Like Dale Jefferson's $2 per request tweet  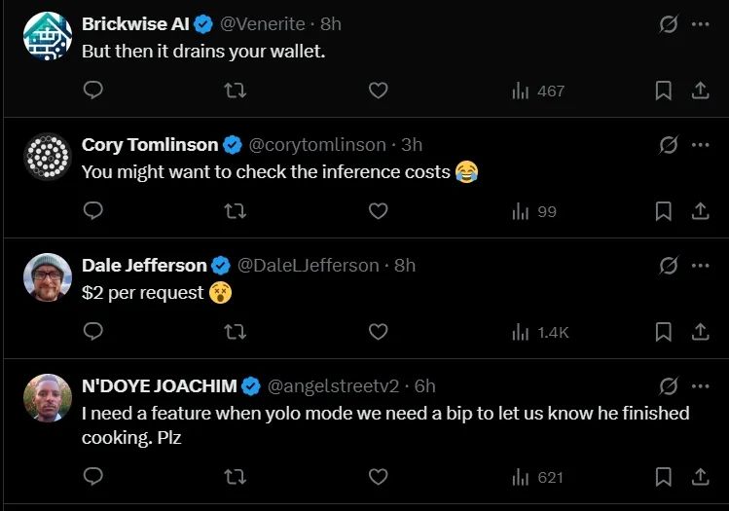378,332
